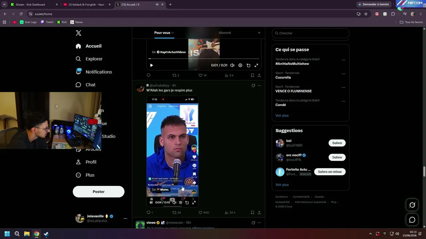Bookmark the ushubabyy post
The image size is (426, 239).
(253, 212)
